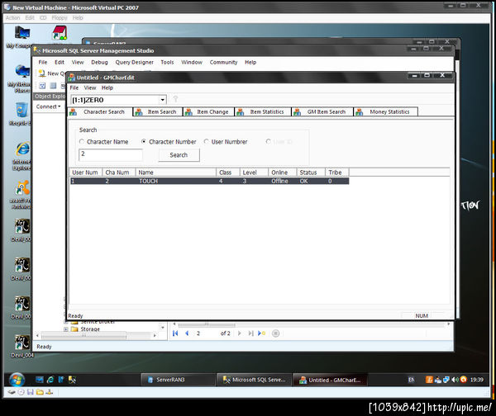Click the new record navigation icon

261,333
